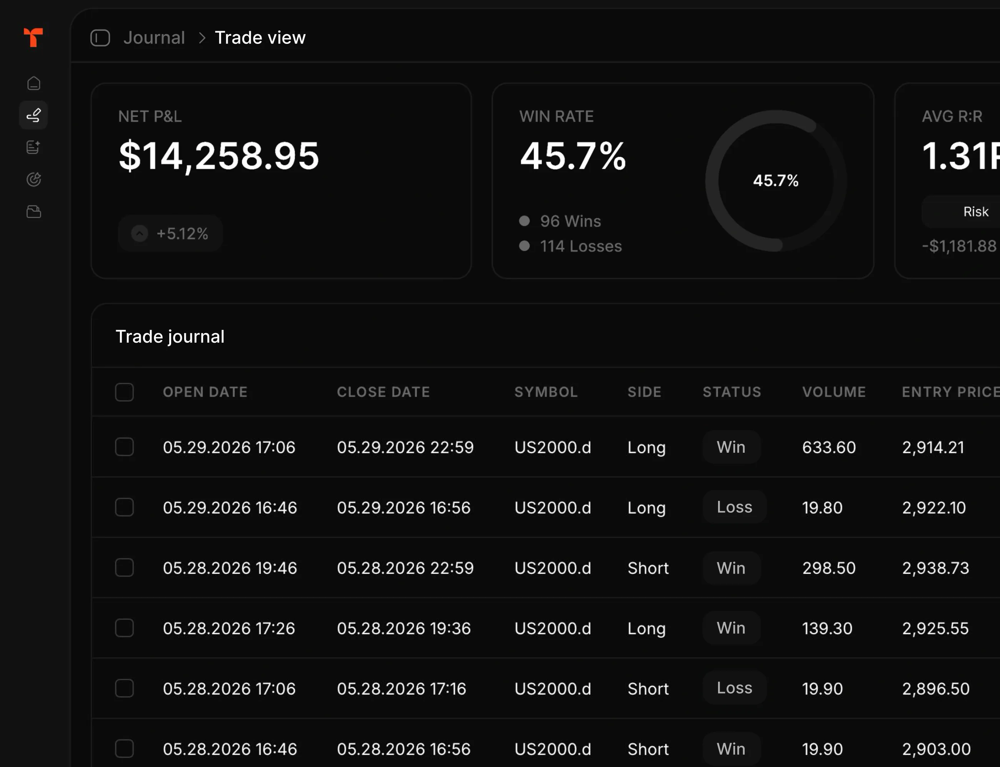This screenshot has height=767, width=1000.
Task: Select the Journal pen icon in sidebar
Action: 34,115
